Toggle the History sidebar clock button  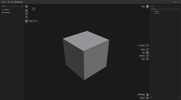tap(26, 21)
